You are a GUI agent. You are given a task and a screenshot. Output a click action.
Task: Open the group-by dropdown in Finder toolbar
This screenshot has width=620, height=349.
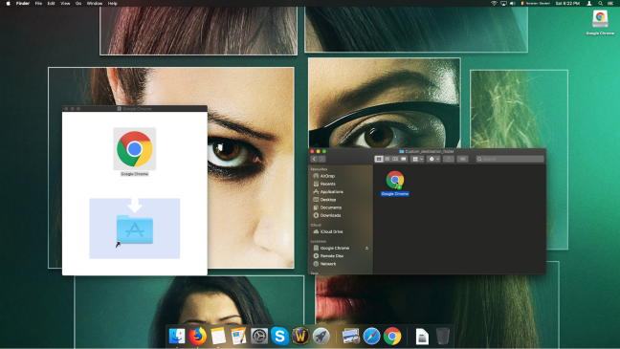[x=417, y=159]
